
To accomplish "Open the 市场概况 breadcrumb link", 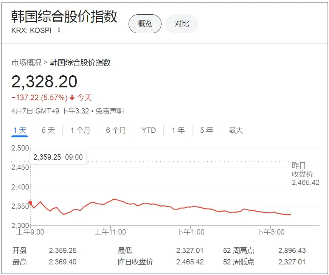I will coord(26,63).
